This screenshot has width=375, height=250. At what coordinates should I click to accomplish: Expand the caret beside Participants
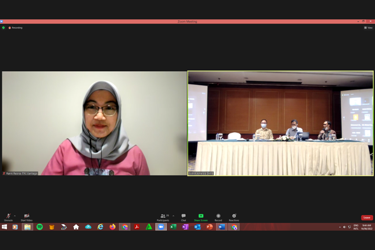(x=173, y=216)
